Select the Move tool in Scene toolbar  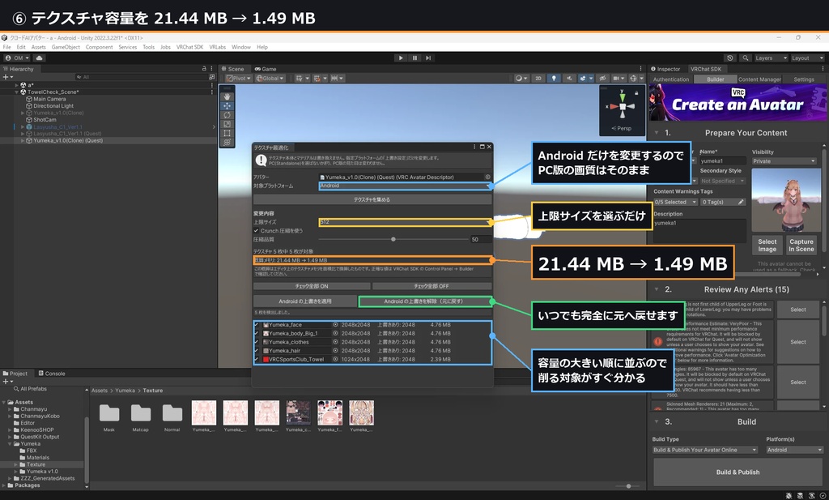227,106
